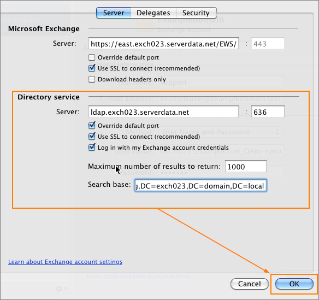Click the "Microsoft Exchange" section heading
319x300 pixels.
tap(44, 29)
